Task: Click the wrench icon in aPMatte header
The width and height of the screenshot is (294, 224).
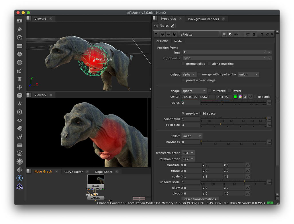Action: pyautogui.click(x=174, y=34)
